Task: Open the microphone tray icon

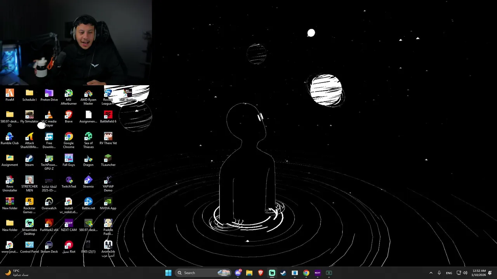Action: (439, 273)
